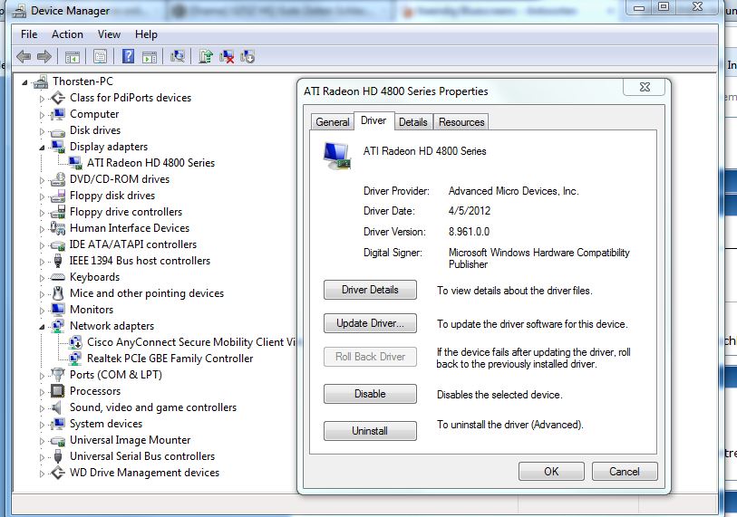Open the Properties toolbar icon

point(100,57)
